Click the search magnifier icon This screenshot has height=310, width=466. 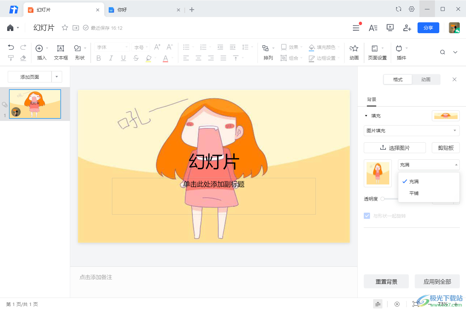443,52
